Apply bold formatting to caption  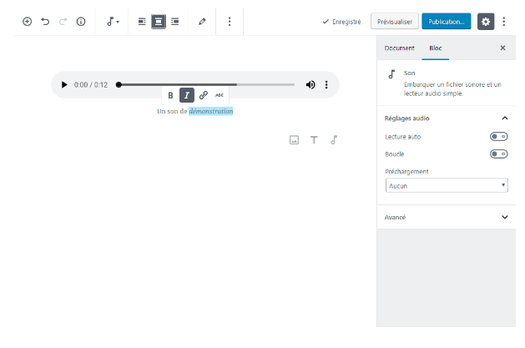[170, 95]
